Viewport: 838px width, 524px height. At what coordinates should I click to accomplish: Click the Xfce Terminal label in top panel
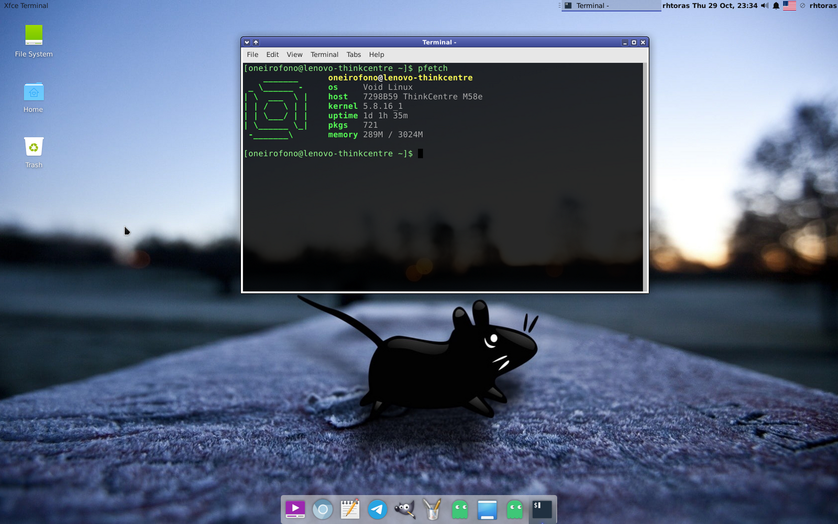tap(26, 5)
